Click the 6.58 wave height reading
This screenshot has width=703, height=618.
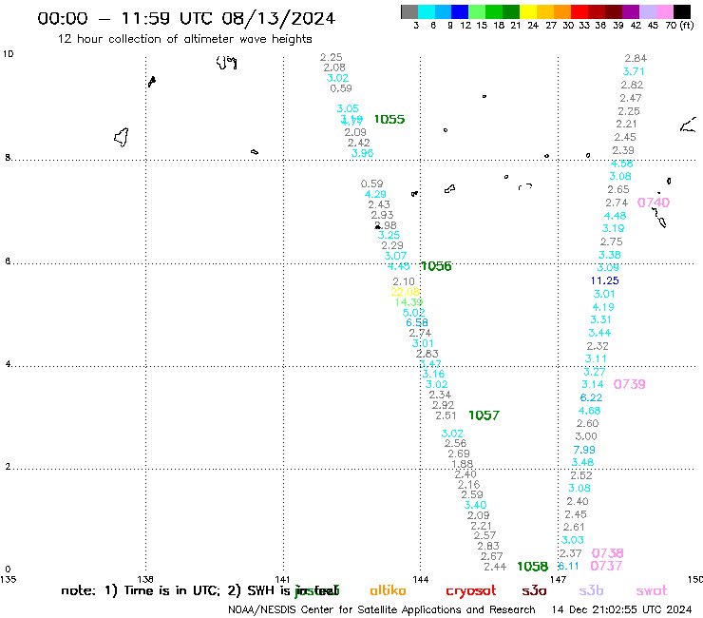click(417, 322)
